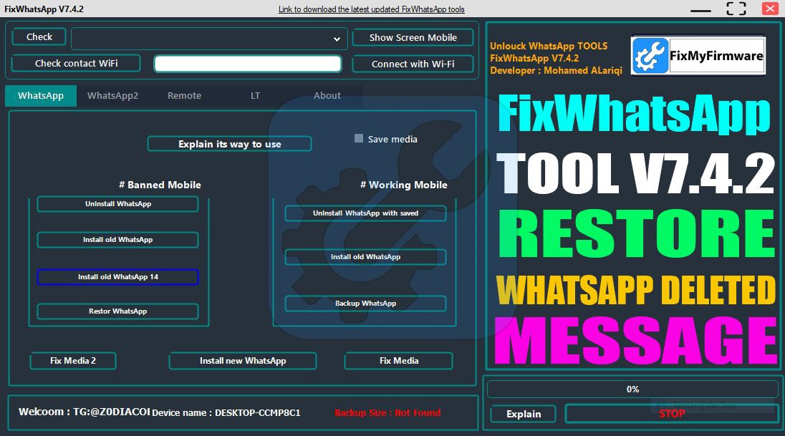This screenshot has height=436, width=785.
Task: Click the Check button
Action: (39, 37)
